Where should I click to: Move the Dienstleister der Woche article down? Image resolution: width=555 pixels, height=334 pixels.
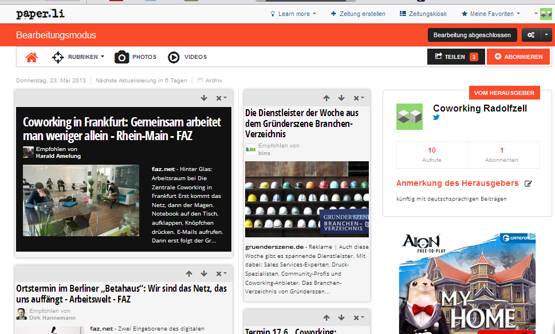[x=341, y=98]
